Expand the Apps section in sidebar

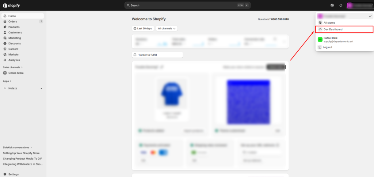point(7,81)
